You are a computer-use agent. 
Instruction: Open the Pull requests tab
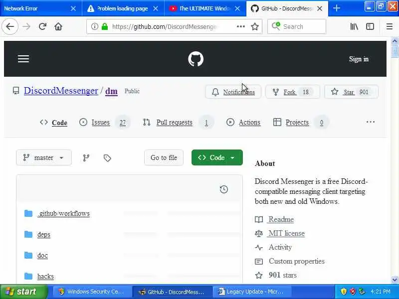[x=178, y=123]
